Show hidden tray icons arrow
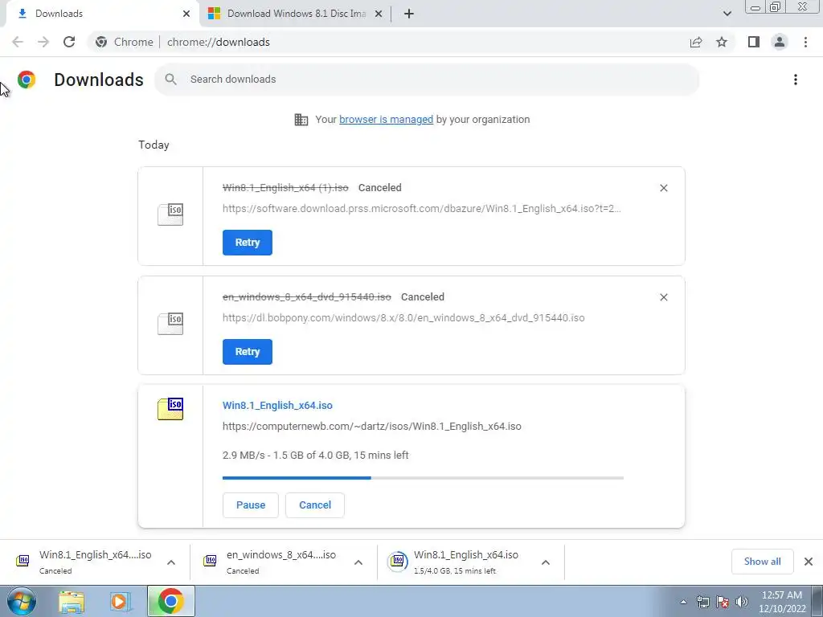 pyautogui.click(x=683, y=603)
